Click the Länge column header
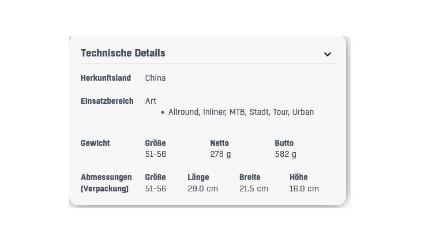 pos(198,177)
